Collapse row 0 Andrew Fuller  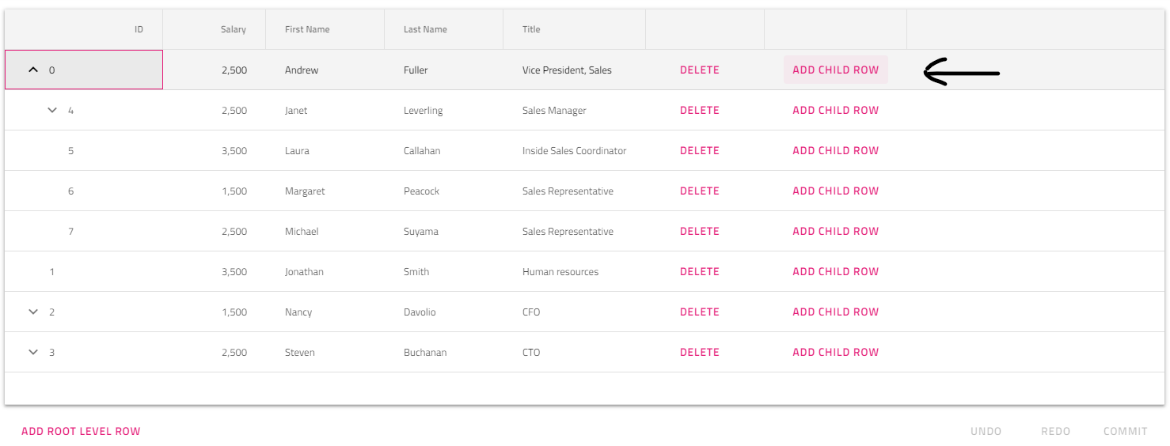33,70
